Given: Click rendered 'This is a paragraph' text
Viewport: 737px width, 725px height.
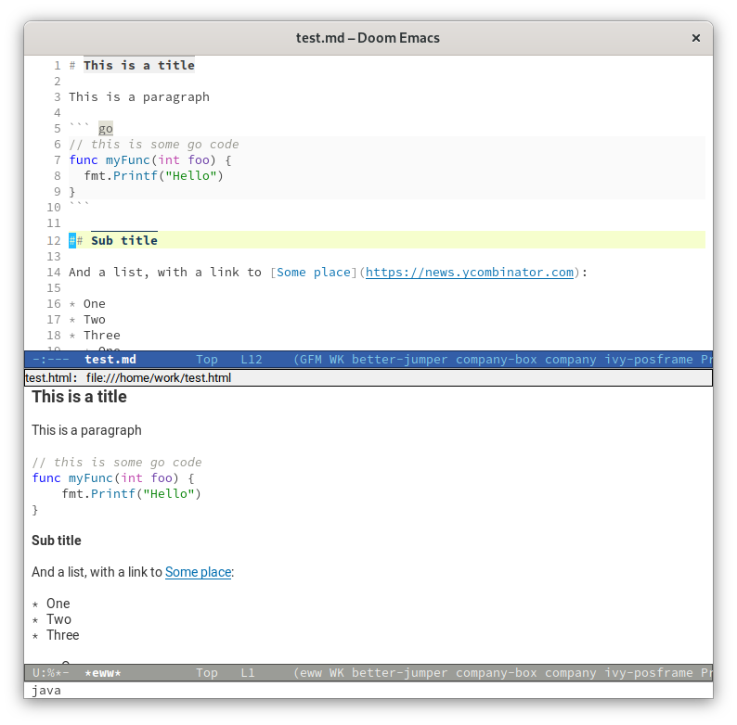Looking at the screenshot, I should [86, 430].
